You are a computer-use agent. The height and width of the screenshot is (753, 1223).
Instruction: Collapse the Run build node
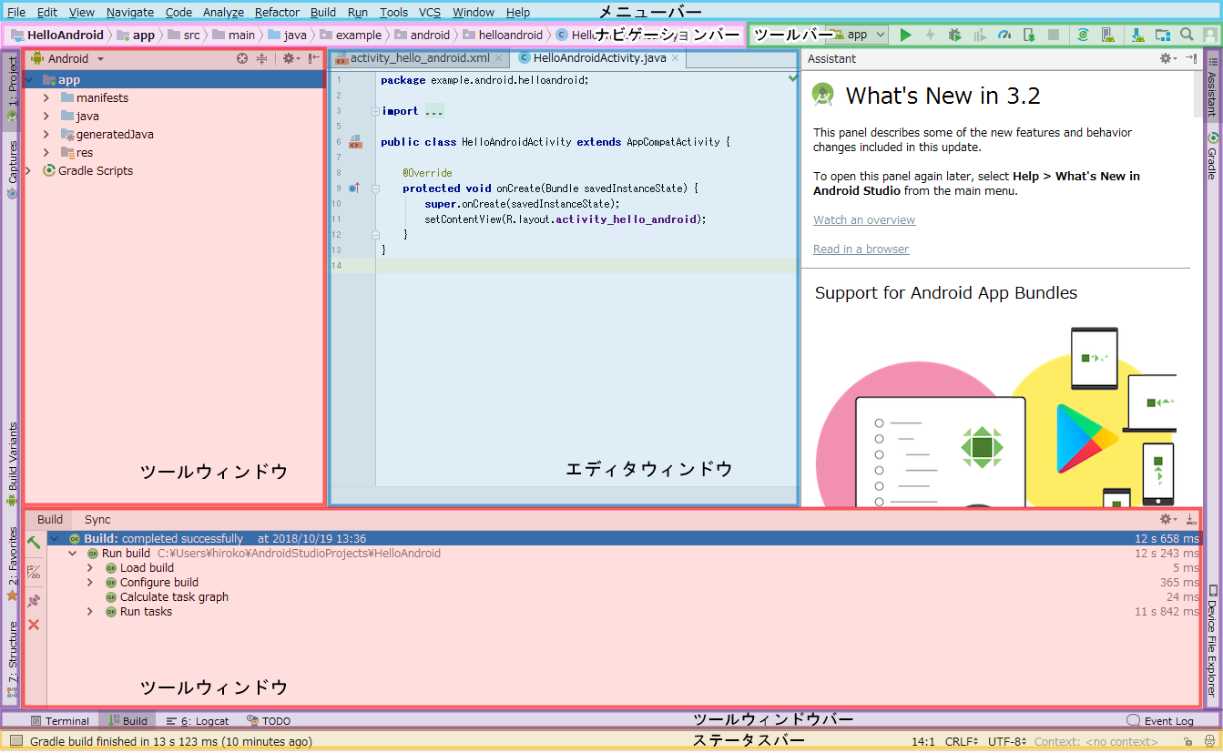[x=73, y=554]
